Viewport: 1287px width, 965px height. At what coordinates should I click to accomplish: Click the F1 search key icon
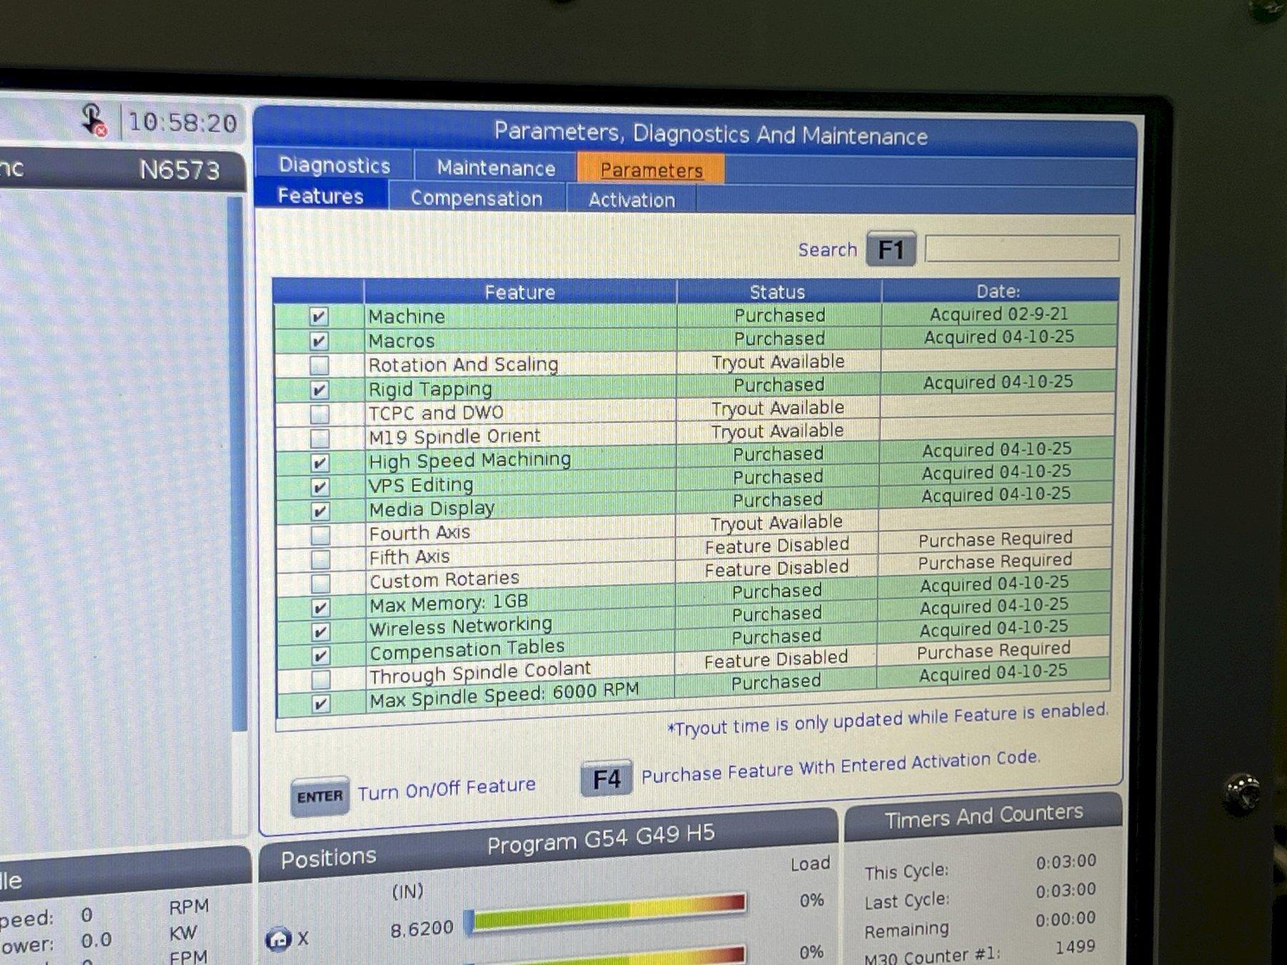(x=891, y=249)
